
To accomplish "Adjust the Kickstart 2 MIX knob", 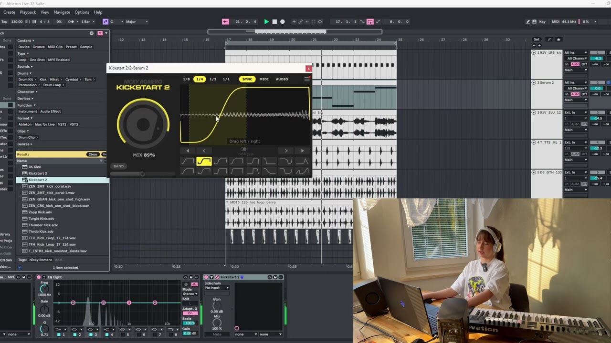I will (x=143, y=124).
